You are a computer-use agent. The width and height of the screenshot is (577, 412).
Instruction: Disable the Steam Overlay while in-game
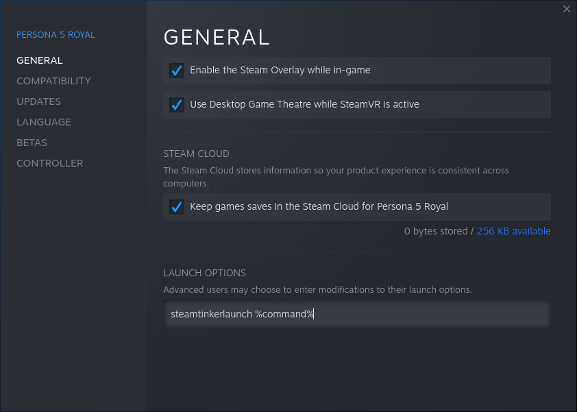[177, 70]
